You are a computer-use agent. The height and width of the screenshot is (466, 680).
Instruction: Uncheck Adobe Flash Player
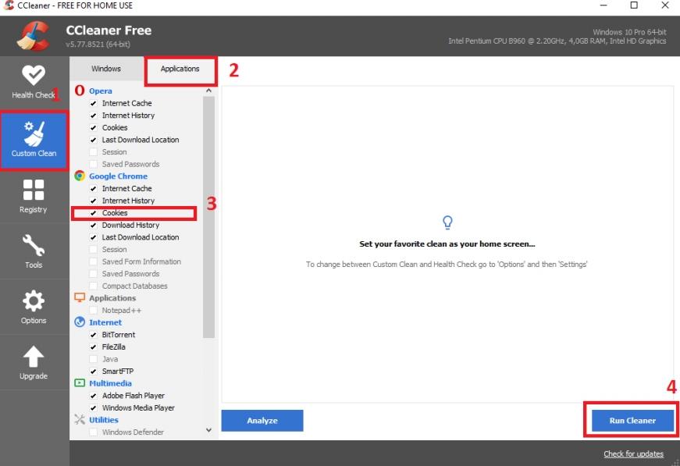[x=93, y=395]
